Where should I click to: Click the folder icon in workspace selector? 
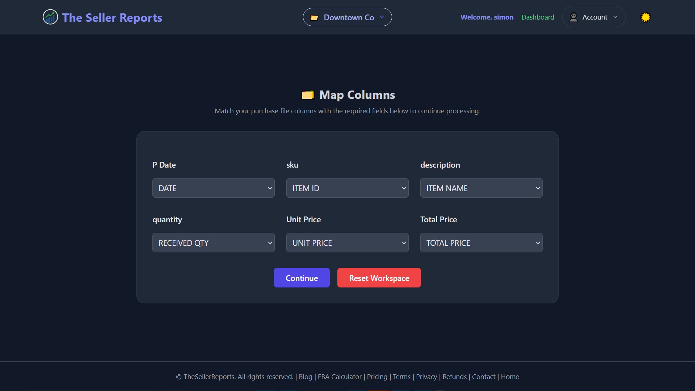(314, 17)
